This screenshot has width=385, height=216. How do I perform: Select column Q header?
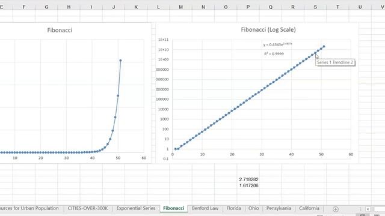(x=270, y=7)
